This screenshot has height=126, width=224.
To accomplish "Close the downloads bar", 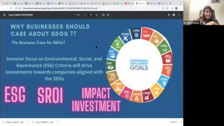I will pos(181,122).
